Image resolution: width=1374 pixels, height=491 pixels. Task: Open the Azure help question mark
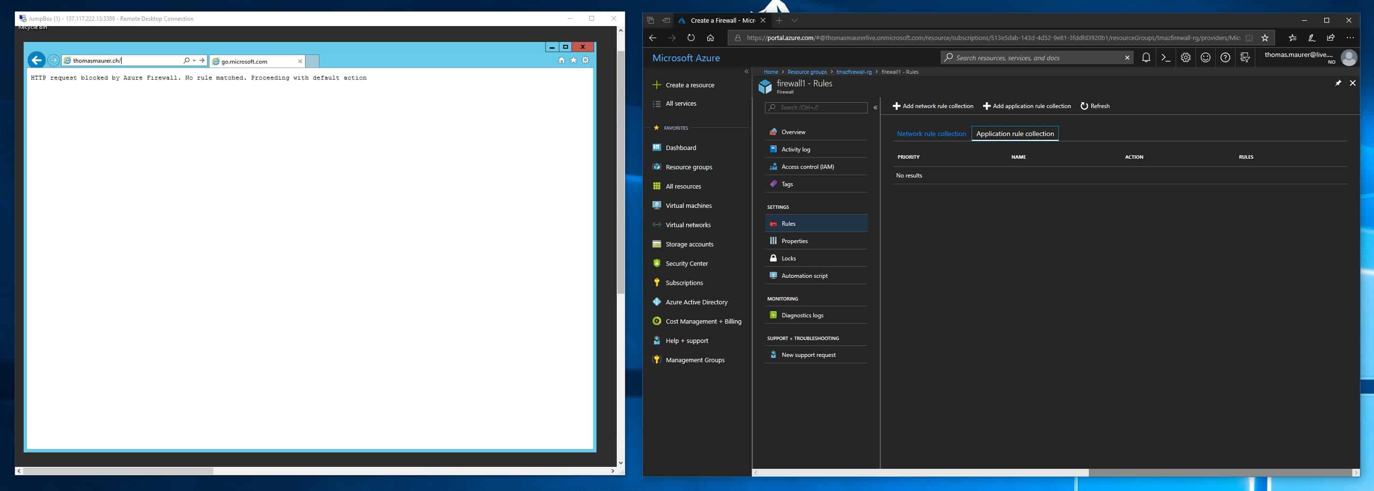(x=1225, y=57)
